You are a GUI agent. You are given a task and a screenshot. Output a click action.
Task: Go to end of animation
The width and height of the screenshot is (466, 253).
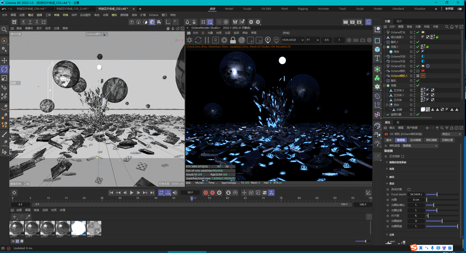tap(152, 193)
